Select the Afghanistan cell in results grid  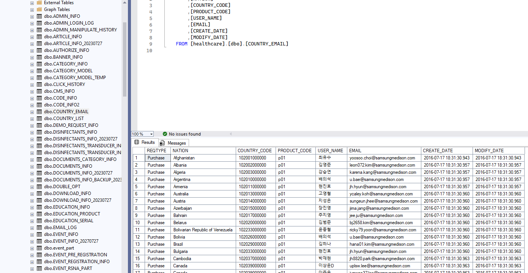point(184,158)
